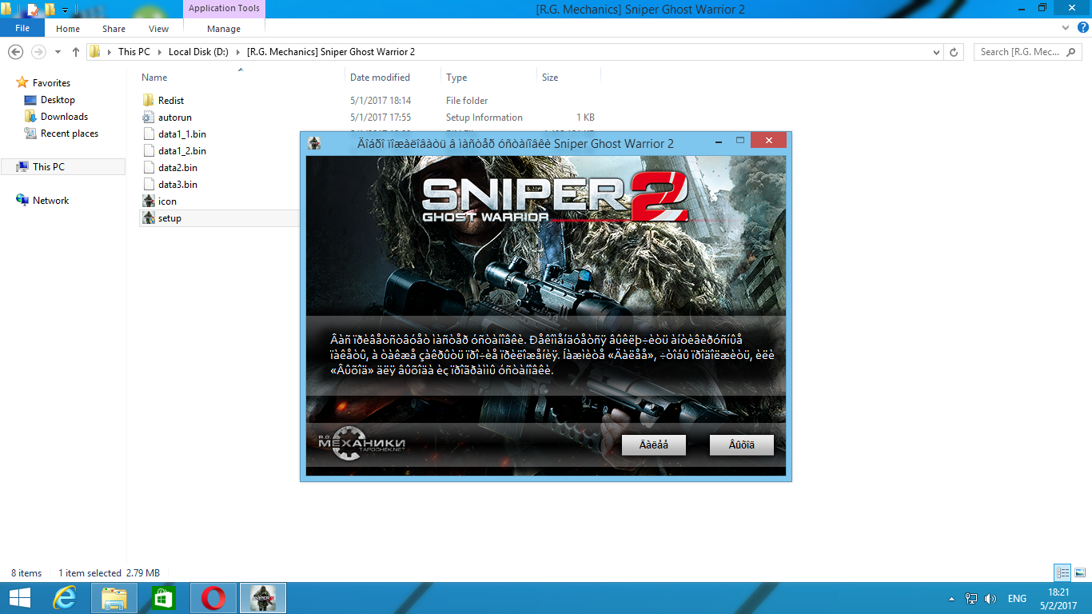Sort files by the Name column header
The image size is (1092, 614).
point(154,78)
